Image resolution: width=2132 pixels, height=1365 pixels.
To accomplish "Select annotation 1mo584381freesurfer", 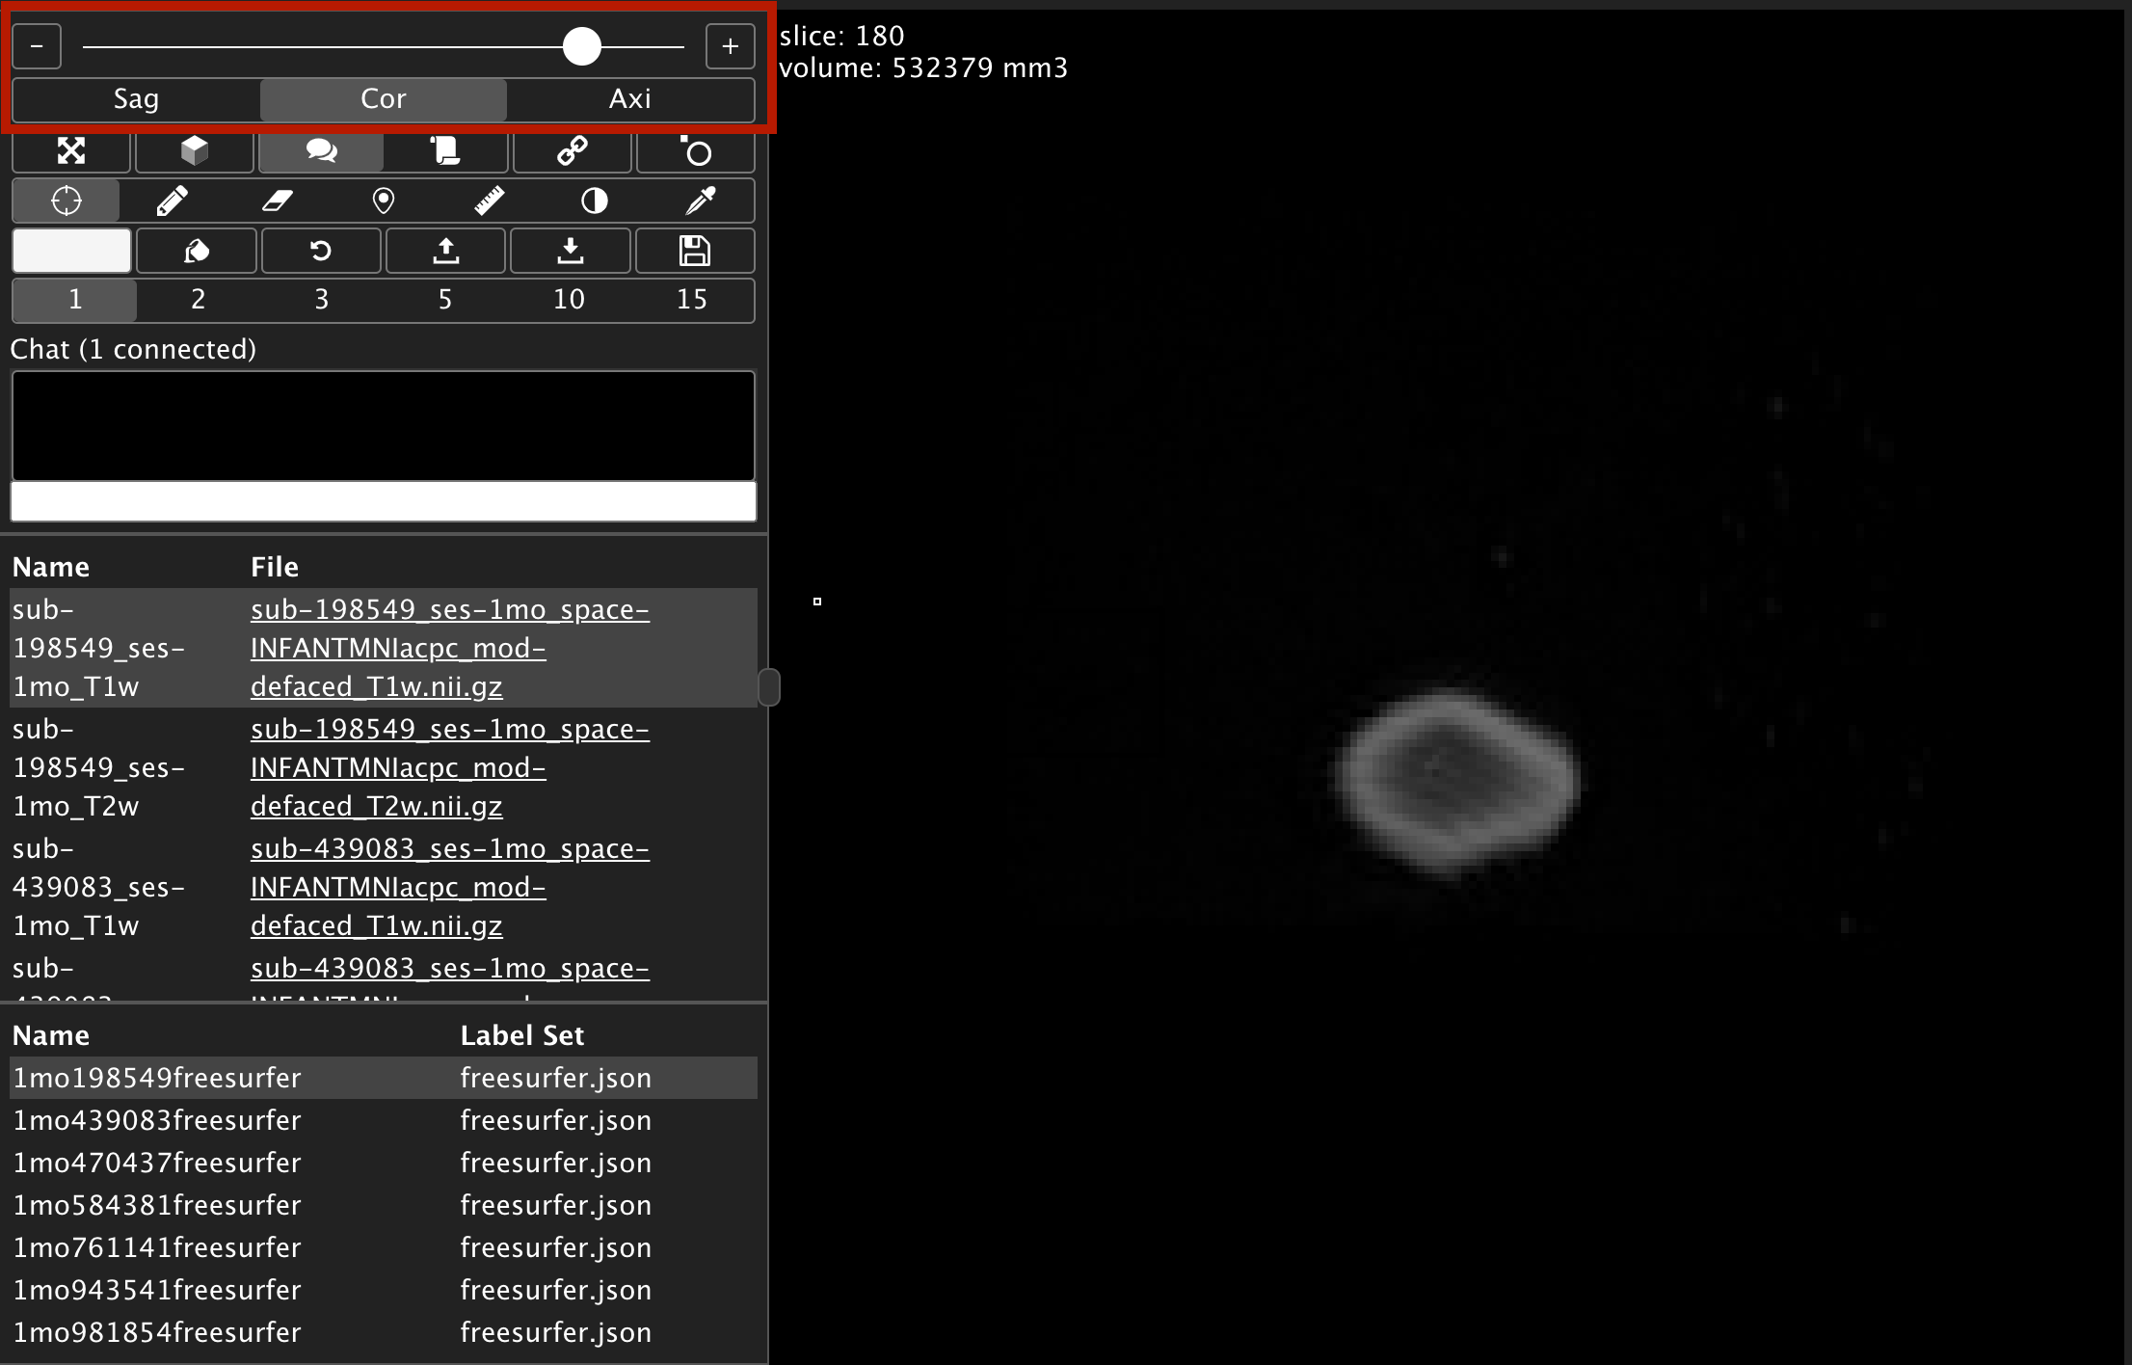I will tap(157, 1205).
